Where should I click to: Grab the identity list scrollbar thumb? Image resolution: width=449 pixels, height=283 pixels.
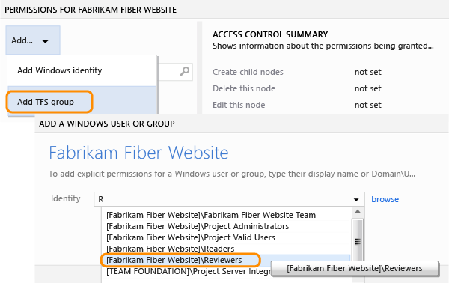pos(358,242)
